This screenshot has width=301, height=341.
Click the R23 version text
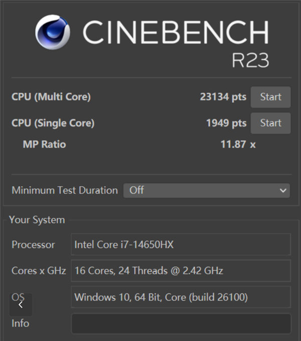click(250, 60)
